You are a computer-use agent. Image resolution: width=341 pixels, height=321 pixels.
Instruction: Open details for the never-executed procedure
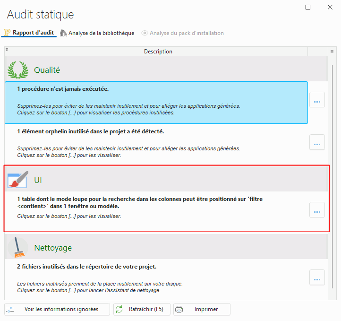(317, 100)
